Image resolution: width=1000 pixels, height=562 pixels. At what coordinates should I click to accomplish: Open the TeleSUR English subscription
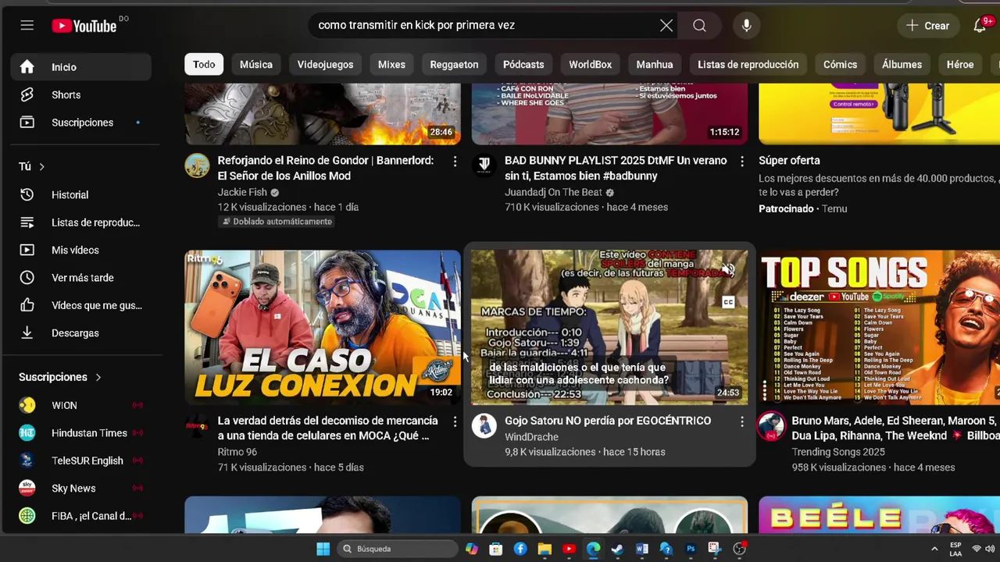[x=81, y=461]
